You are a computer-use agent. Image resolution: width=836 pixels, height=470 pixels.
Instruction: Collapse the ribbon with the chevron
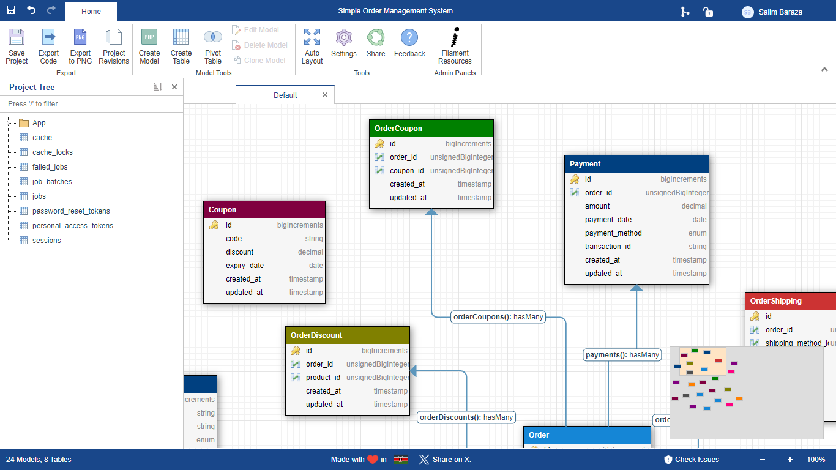[824, 70]
